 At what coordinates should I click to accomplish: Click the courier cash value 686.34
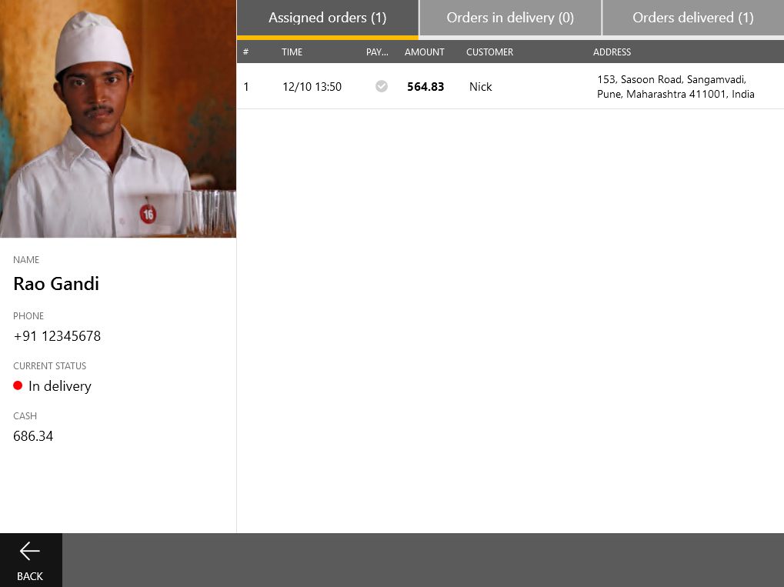click(x=33, y=436)
